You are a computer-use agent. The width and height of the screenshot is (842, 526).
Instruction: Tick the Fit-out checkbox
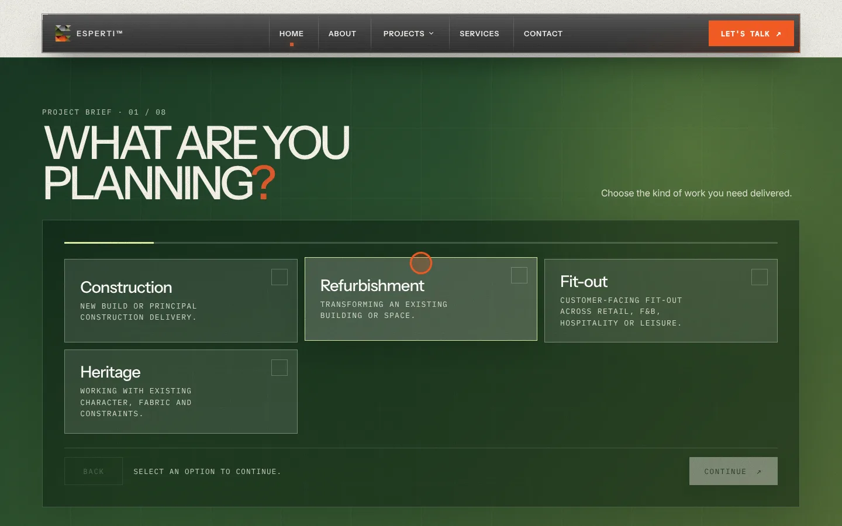coord(759,277)
